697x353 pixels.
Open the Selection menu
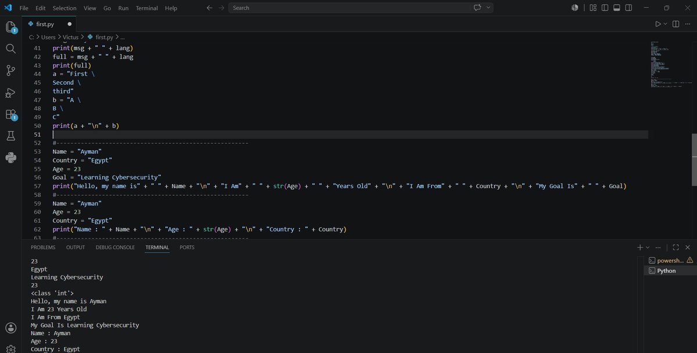pos(65,8)
